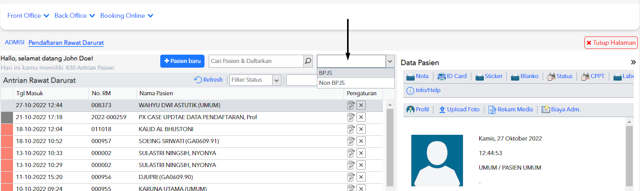Print the Nota document
The width and height of the screenshot is (640, 191).
tap(417, 77)
